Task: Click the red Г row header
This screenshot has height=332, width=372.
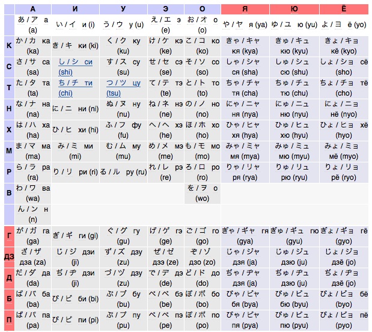Action: (x=9, y=236)
